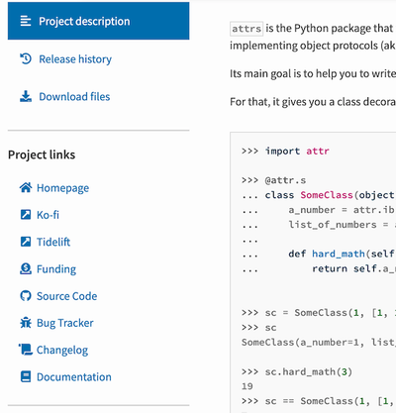Image resolution: width=396 pixels, height=413 pixels.
Task: Open the Bug Tracker link
Action: (x=65, y=323)
